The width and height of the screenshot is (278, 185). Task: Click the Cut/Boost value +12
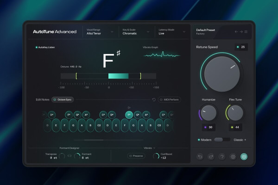164,158
